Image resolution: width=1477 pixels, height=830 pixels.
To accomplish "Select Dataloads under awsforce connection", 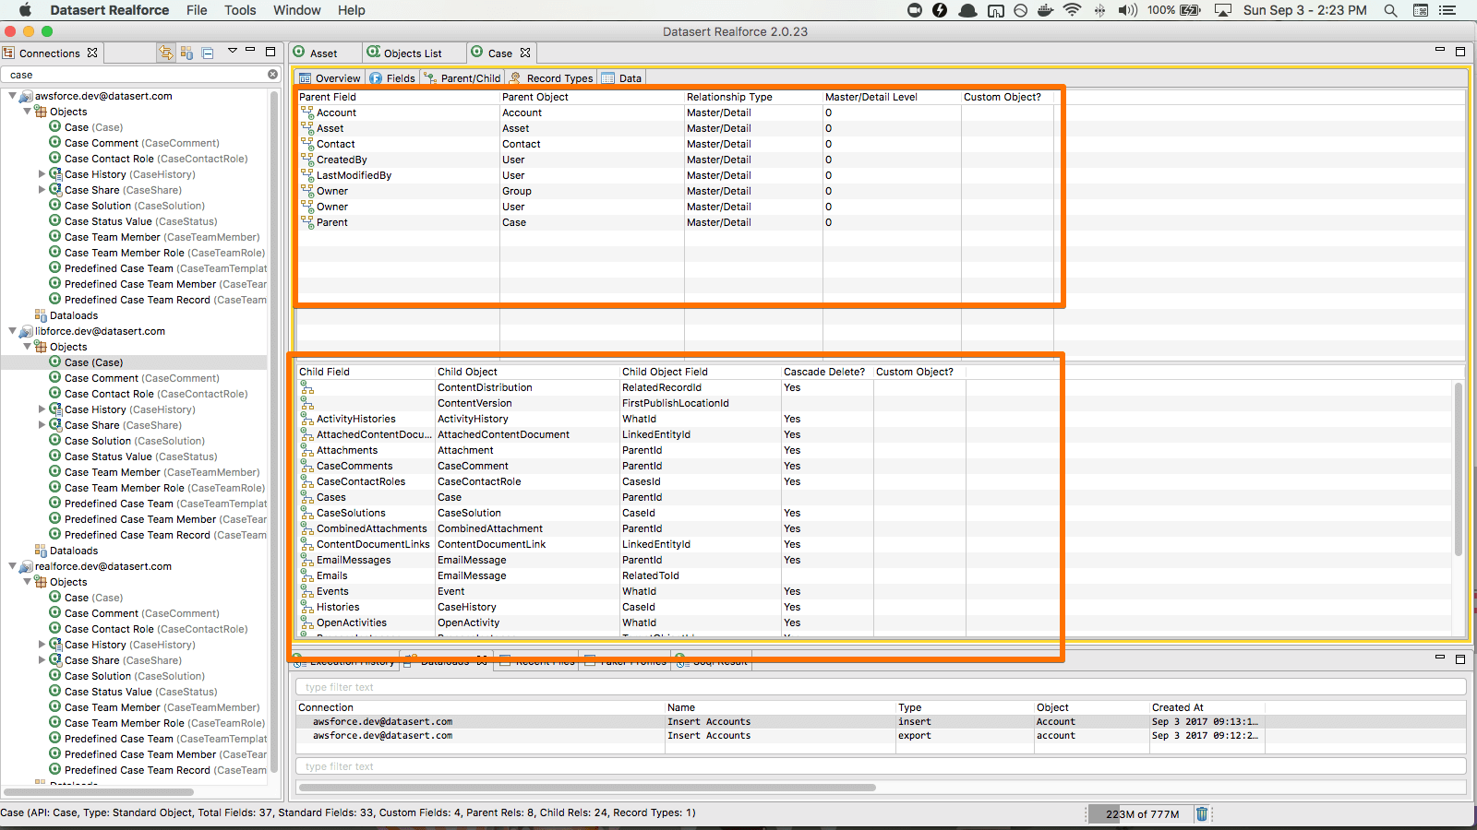I will pyautogui.click(x=73, y=315).
